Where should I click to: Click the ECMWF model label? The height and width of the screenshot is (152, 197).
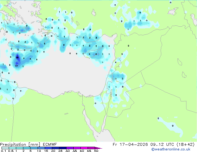click(x=50, y=145)
